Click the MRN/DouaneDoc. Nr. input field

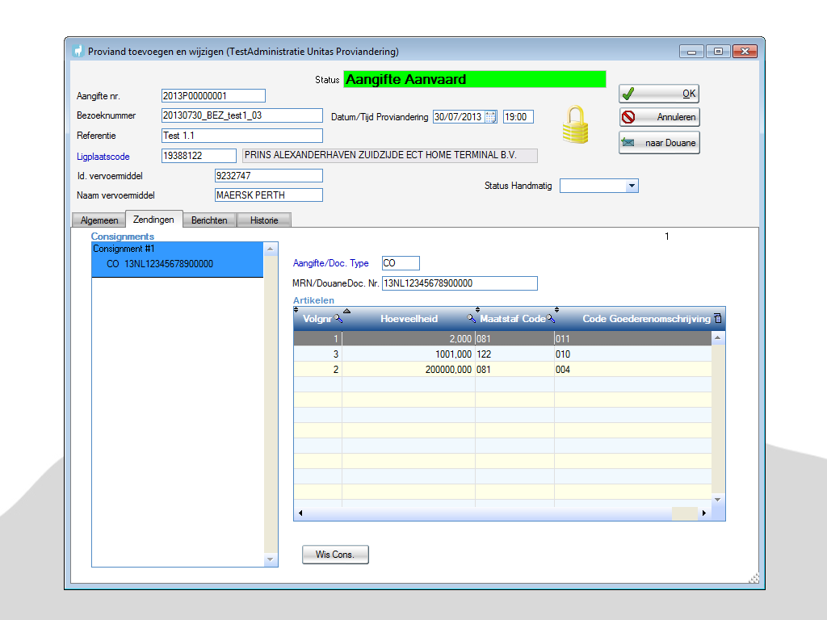460,283
